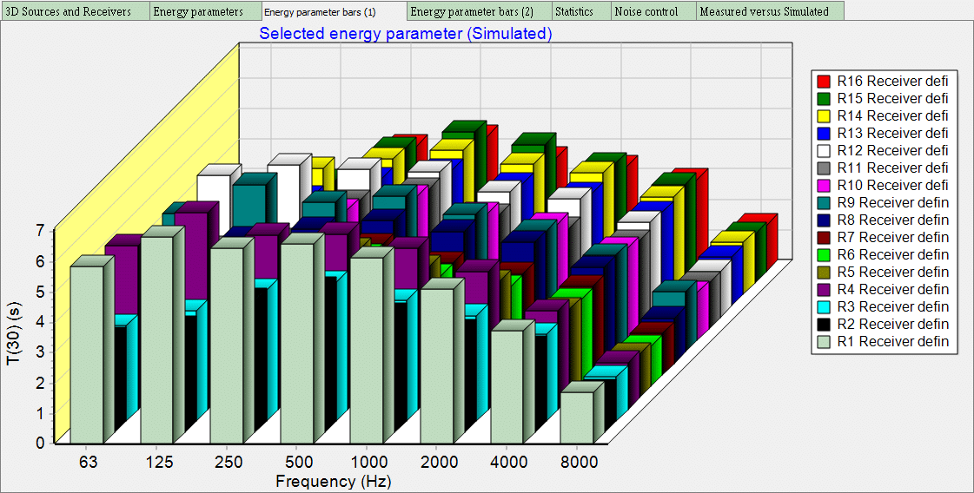Click the navy R8 legend swatch
974x493 pixels.
pos(824,220)
